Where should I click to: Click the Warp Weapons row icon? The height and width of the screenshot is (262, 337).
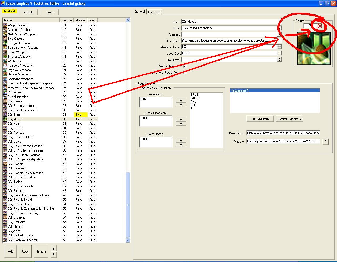pos(5,25)
